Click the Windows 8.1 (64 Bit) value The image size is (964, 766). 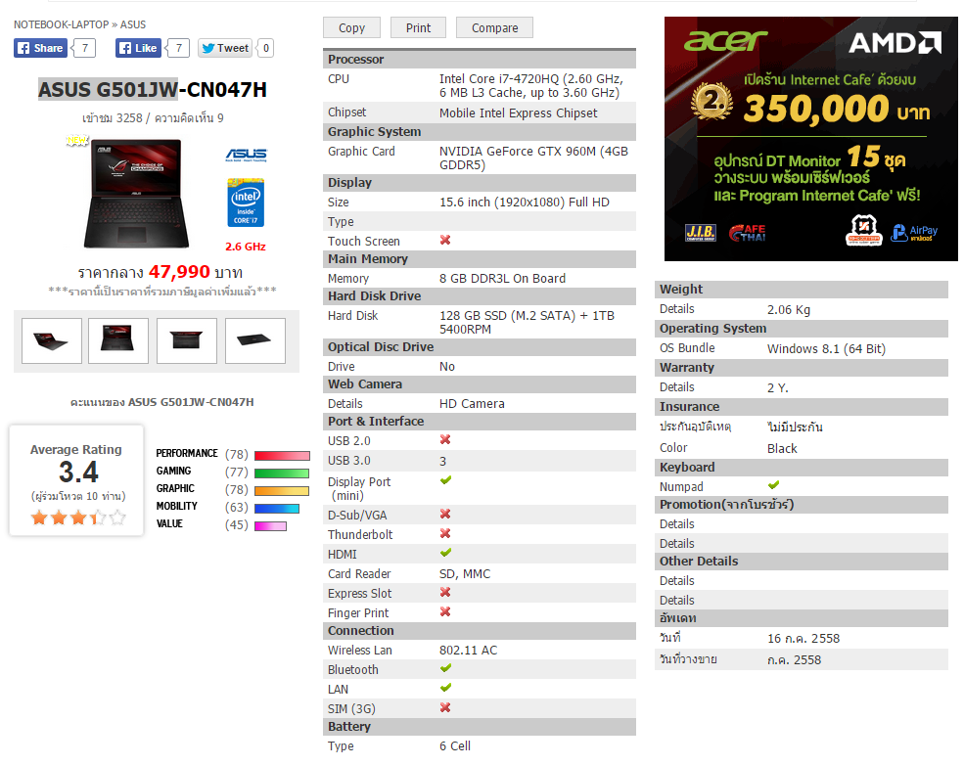(826, 349)
